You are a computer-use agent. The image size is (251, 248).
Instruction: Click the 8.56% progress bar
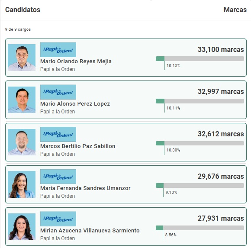coord(200,228)
